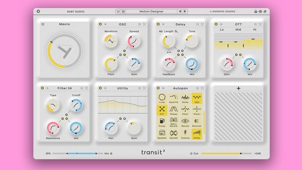Viewport: 302px width, 170px height.
Task: Open the Delay module options menu
Action: point(197,24)
